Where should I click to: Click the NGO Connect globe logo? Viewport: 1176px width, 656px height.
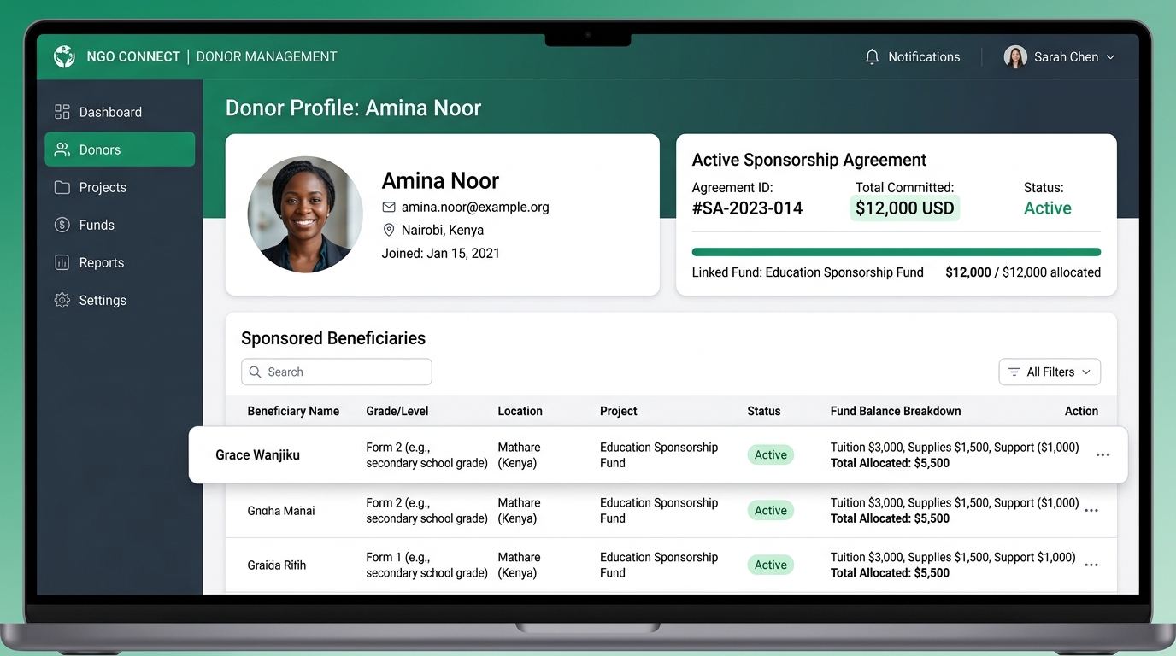tap(64, 56)
